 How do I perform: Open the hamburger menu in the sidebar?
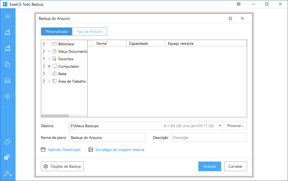(8, 16)
